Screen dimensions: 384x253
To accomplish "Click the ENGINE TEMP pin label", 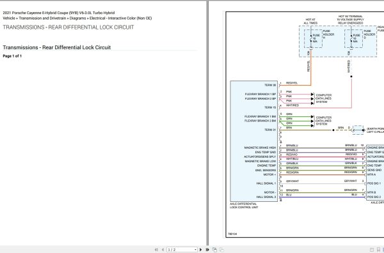I will (x=266, y=165).
